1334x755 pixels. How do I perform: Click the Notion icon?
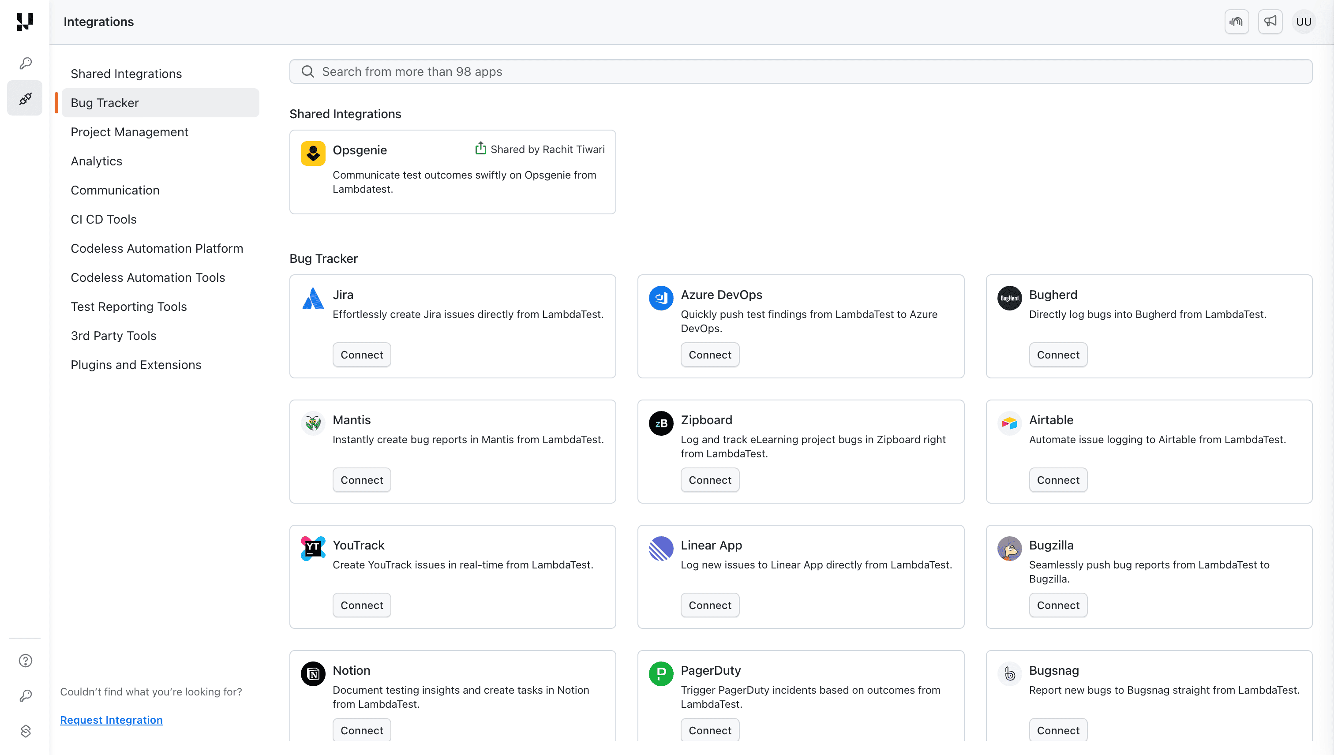click(x=313, y=673)
